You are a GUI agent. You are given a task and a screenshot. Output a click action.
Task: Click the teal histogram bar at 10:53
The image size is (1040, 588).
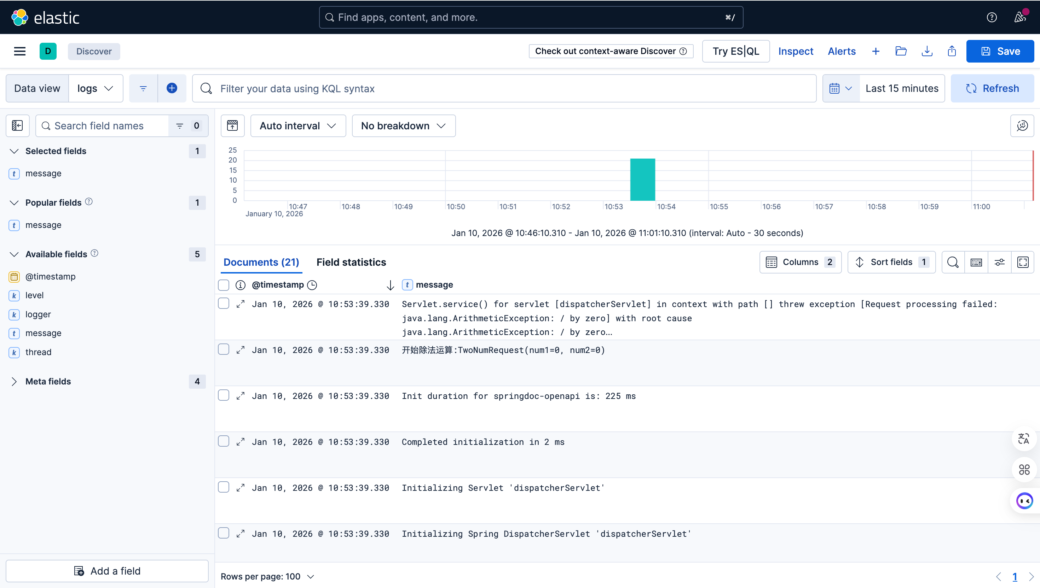643,179
